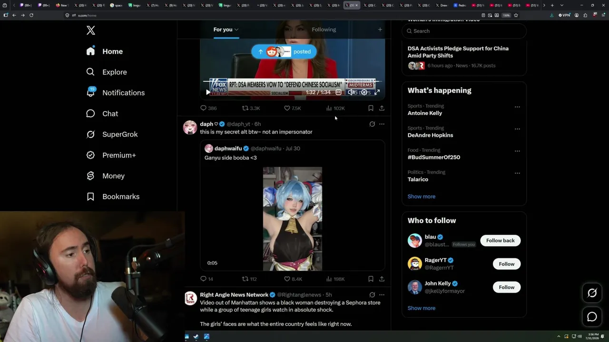
Task: Open the floating Grok button
Action: [x=592, y=293]
